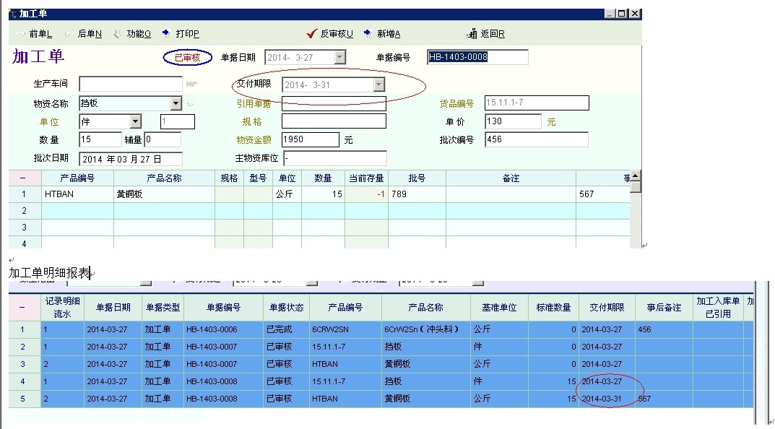
Task: Click the 新增 add-new icon
Action: (368, 33)
